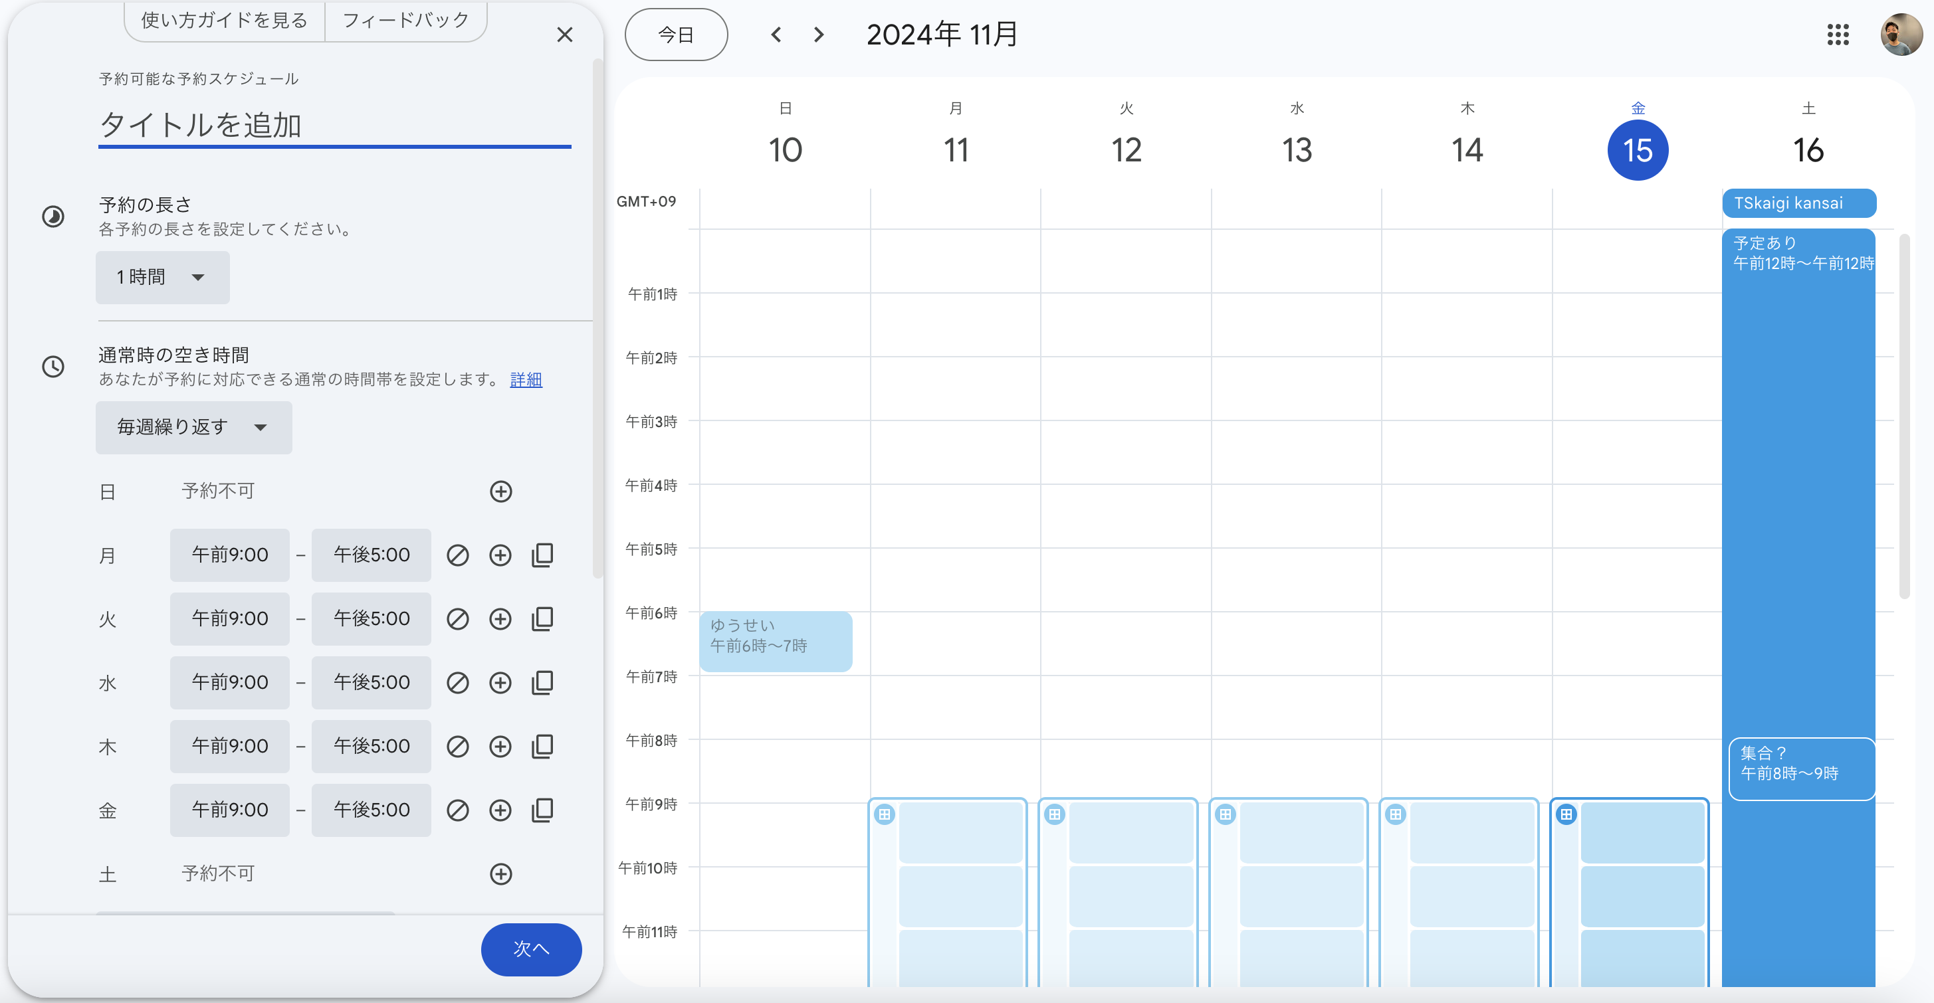Screen dimensions: 1934x1003
Task: Mark Friday as unavailable with the slash icon
Action: (x=457, y=810)
